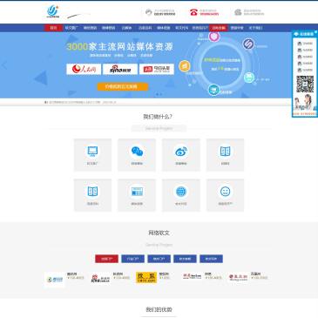Click the monitor icon service tile
Image resolution: width=318 pixels, height=318 pixels.
coord(92,155)
